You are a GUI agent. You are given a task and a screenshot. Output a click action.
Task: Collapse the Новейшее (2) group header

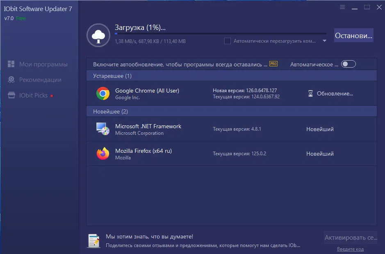coord(232,111)
